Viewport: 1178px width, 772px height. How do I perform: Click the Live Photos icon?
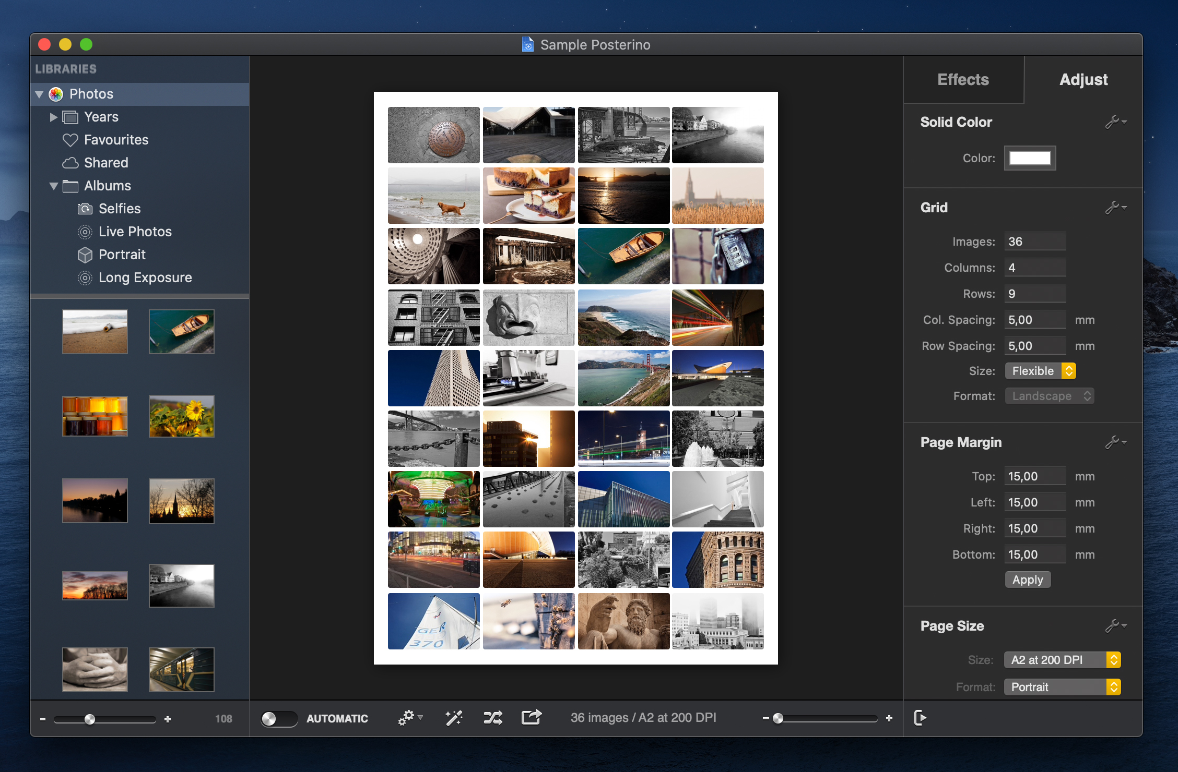(85, 232)
